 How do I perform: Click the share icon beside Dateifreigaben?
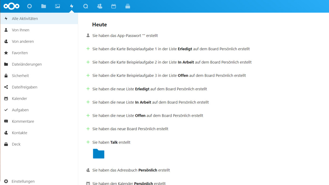6,87
